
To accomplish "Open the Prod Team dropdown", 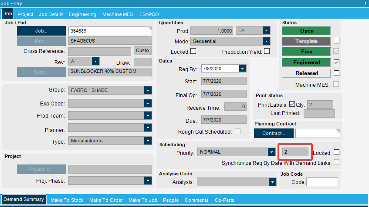I will coord(148,115).
